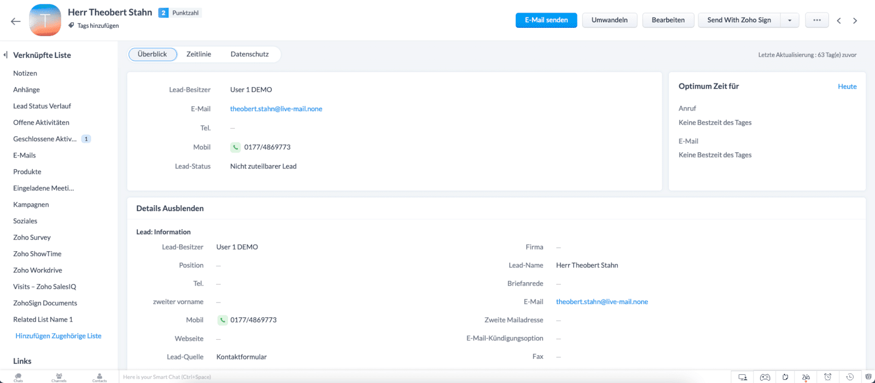Click Send With Zoho Sign button
875x383 pixels.
coord(739,20)
